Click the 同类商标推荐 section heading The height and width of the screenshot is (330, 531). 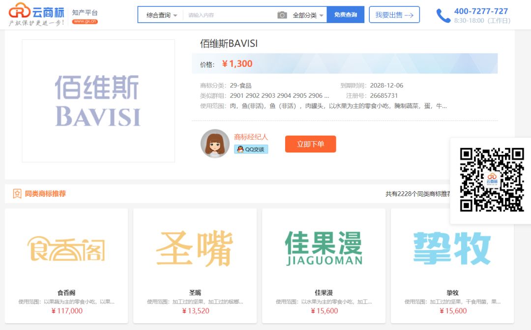pyautogui.click(x=45, y=193)
